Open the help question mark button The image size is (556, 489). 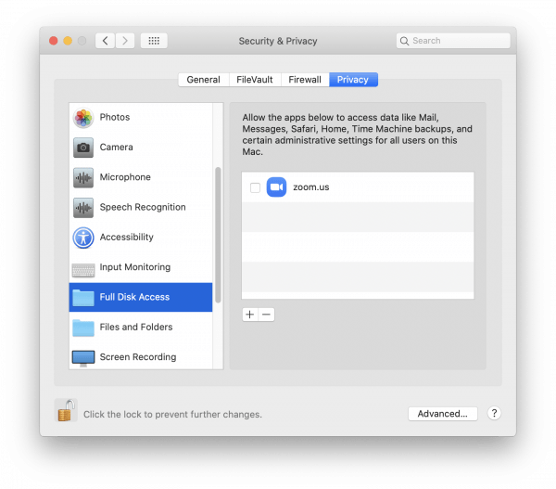coord(494,413)
